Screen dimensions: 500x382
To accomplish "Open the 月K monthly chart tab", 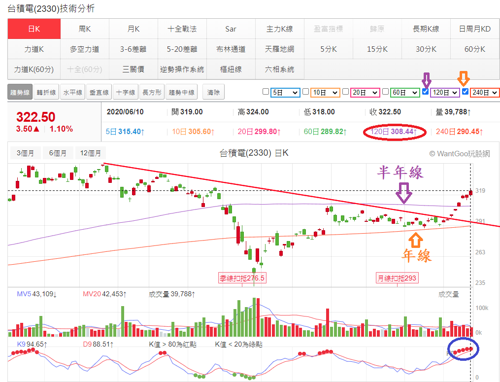I will pos(133,29).
